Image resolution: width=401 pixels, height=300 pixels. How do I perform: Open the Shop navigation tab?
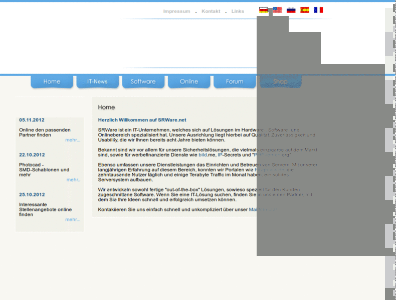click(280, 81)
